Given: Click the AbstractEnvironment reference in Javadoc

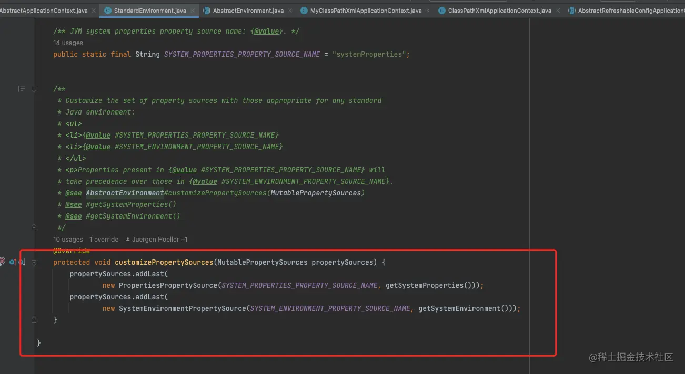Looking at the screenshot, I should click(x=125, y=193).
